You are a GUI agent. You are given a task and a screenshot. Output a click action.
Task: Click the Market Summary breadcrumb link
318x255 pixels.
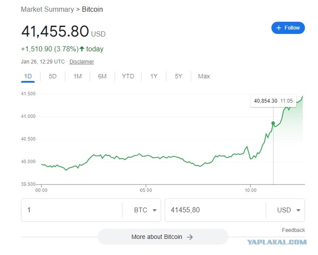pyautogui.click(x=47, y=9)
